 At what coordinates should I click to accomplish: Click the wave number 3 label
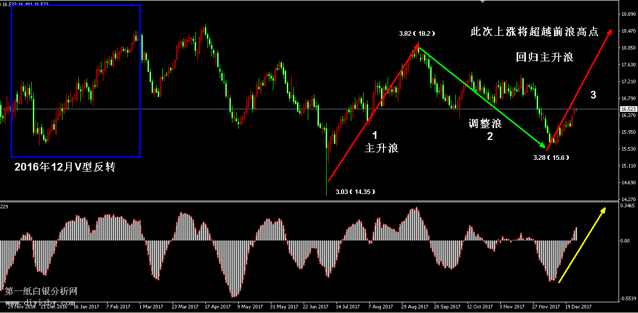point(593,95)
